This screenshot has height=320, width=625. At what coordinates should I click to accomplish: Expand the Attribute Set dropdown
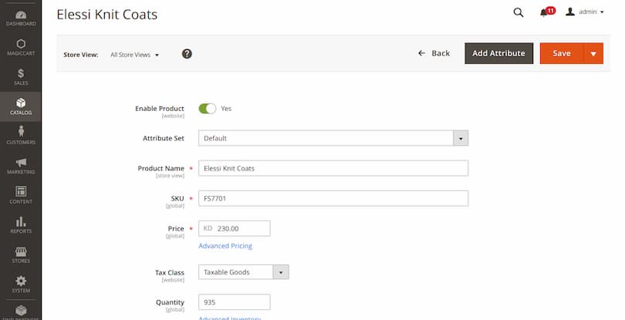460,139
